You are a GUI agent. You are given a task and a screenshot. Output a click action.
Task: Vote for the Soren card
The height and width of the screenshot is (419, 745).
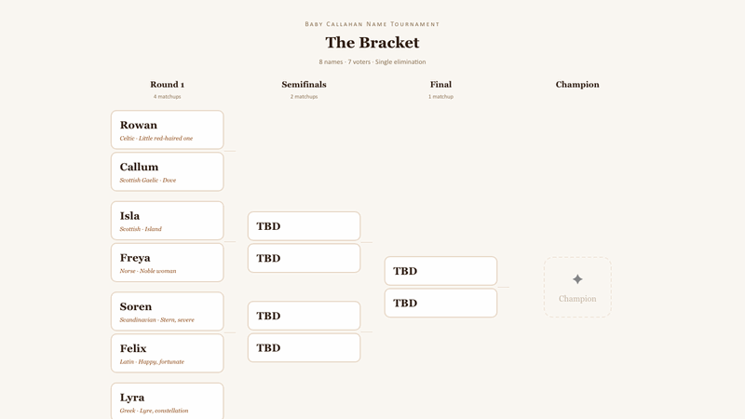tap(167, 312)
